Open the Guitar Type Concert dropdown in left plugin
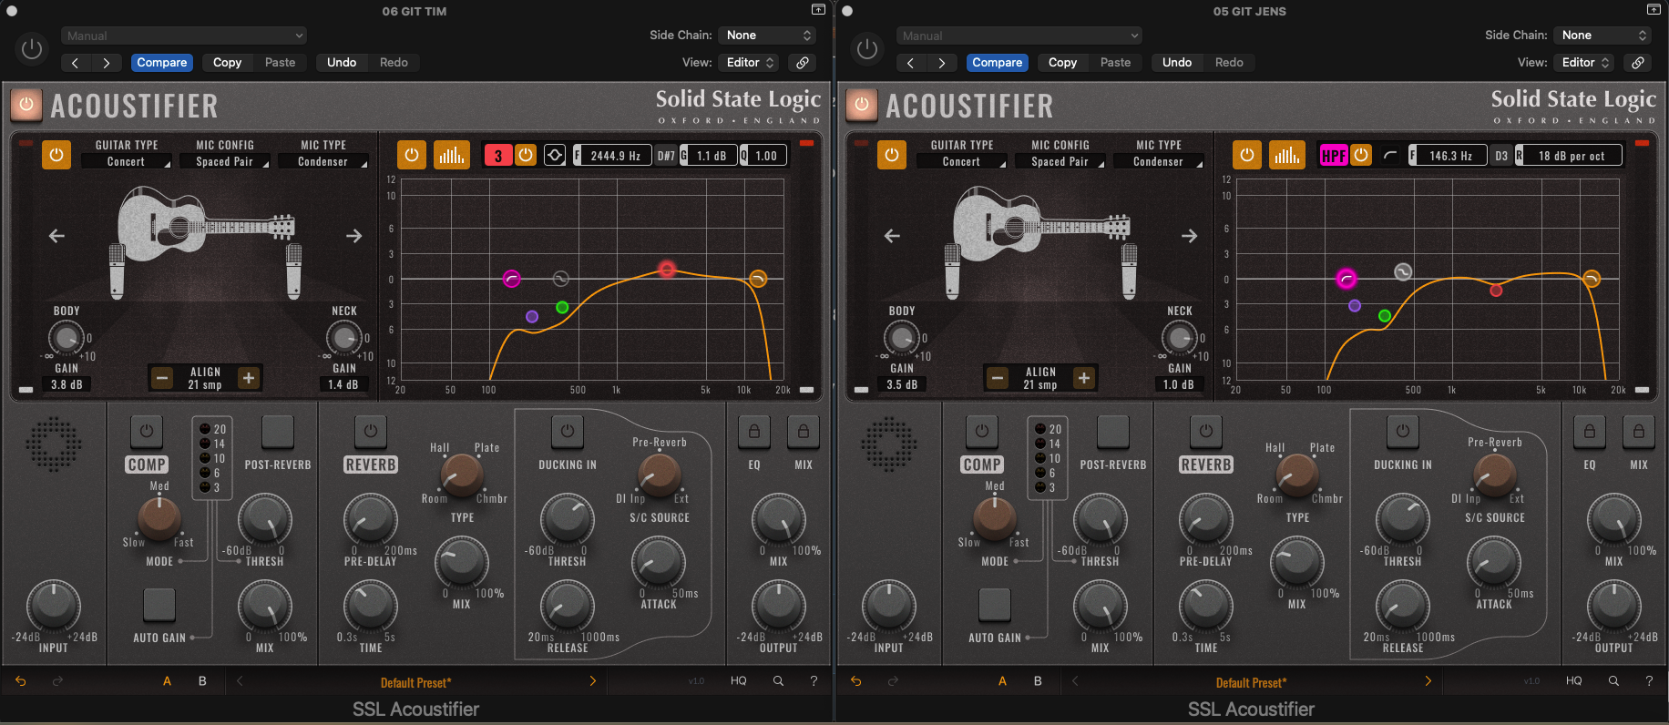Viewport: 1669px width, 725px height. 128,162
